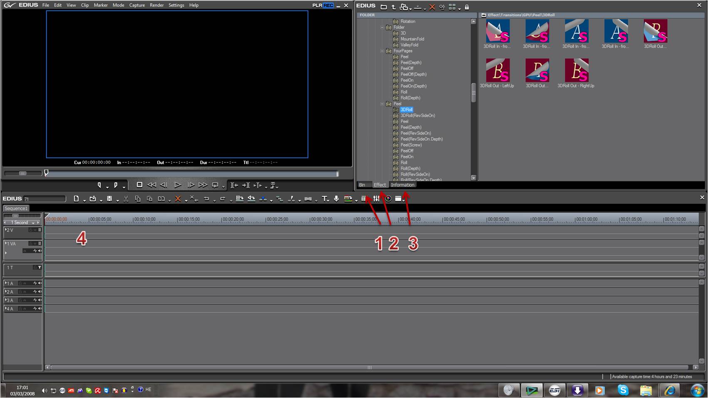Expand the 1 A audio track

pyautogui.click(x=5, y=283)
